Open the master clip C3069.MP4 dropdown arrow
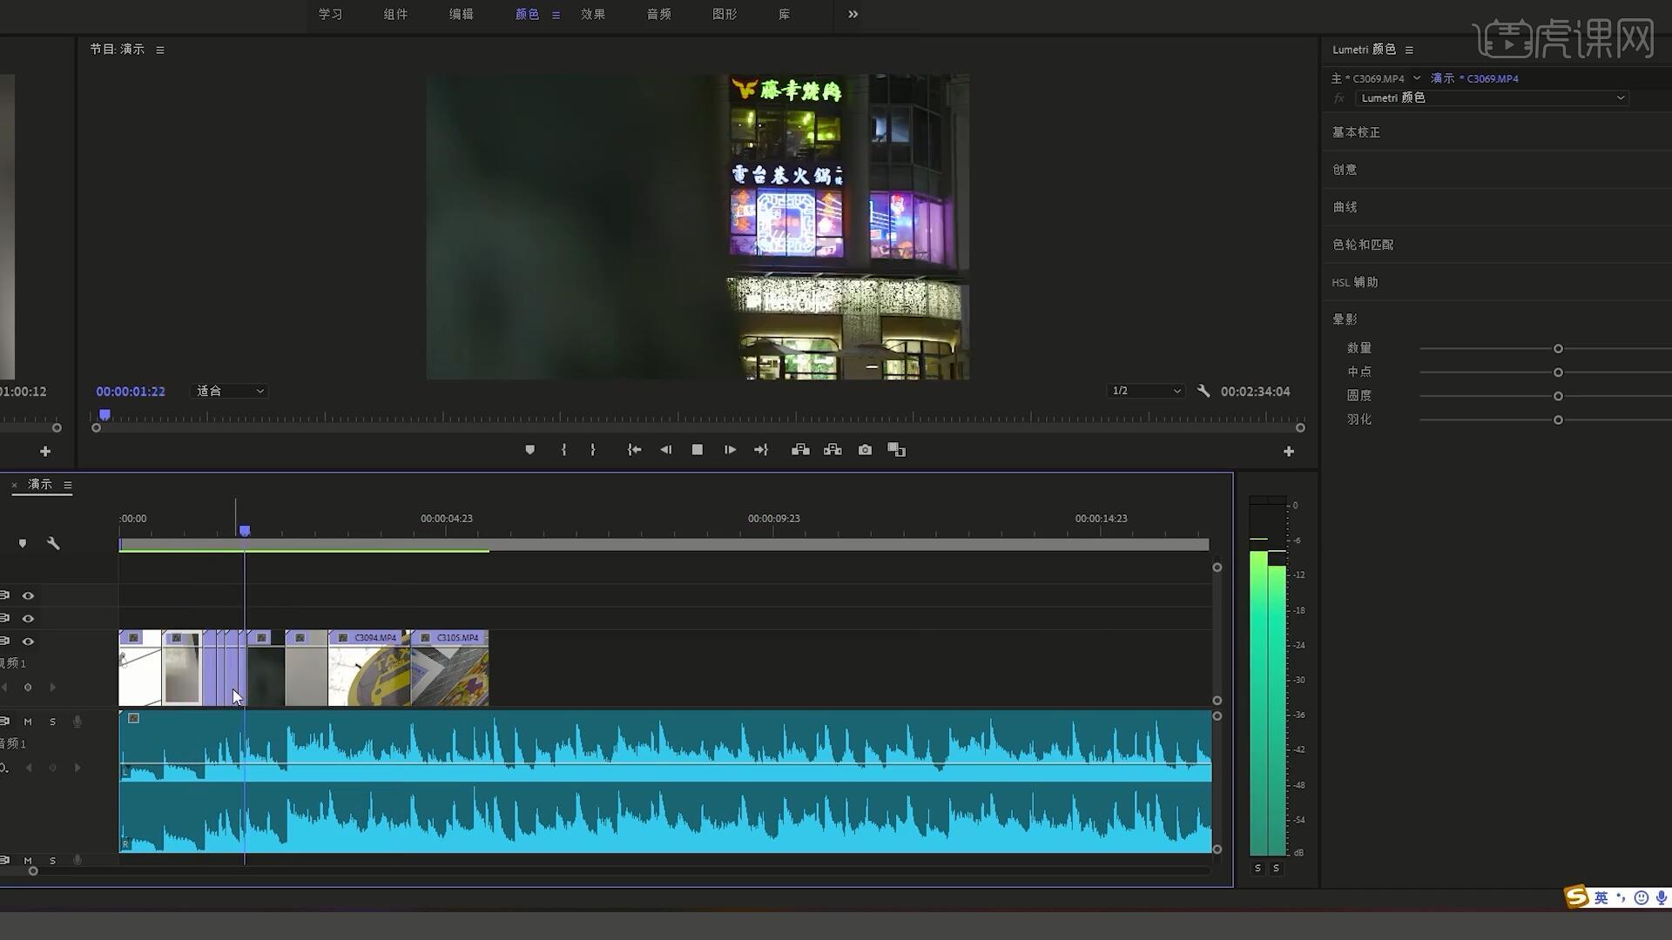This screenshot has height=940, width=1672. [1417, 78]
